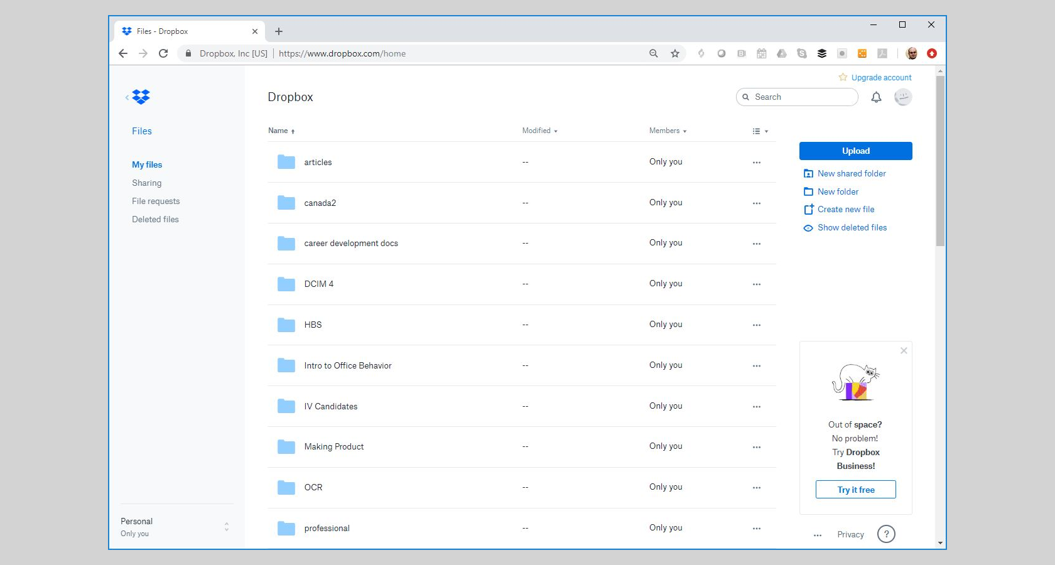The height and width of the screenshot is (565, 1055).
Task: Switch to the Files - Dropbox browser tab
Action: (188, 31)
